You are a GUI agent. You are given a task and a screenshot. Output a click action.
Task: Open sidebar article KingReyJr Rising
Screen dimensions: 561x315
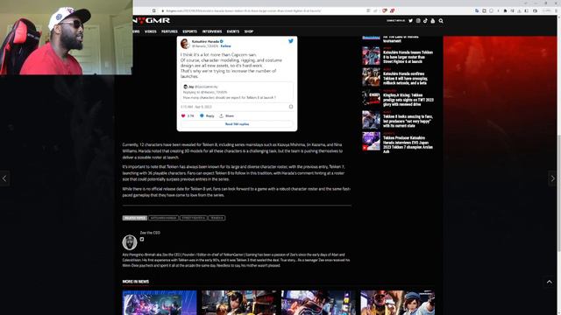tap(408, 100)
